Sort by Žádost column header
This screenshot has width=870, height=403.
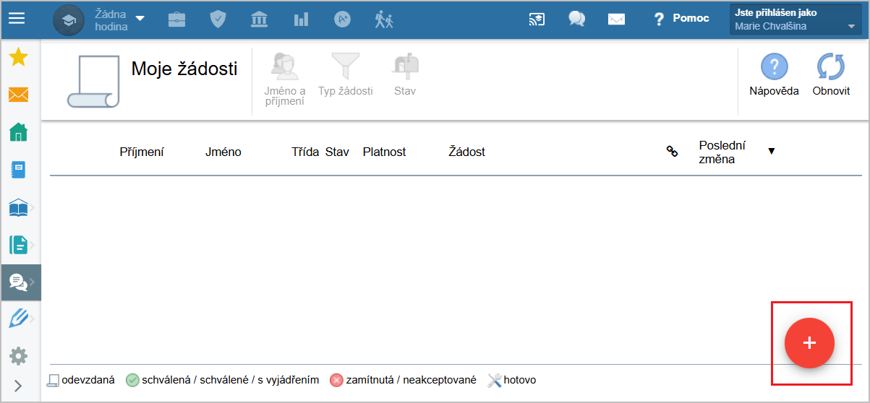(x=466, y=152)
